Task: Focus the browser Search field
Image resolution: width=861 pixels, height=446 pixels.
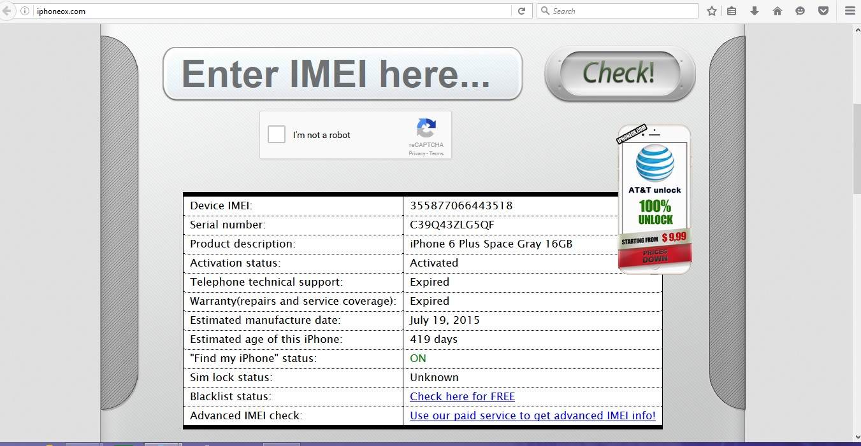Action: [x=617, y=11]
